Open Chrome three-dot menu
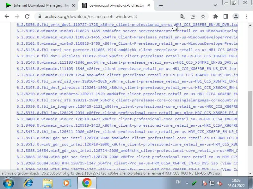The height and width of the screenshot is (189, 253). [246, 16]
